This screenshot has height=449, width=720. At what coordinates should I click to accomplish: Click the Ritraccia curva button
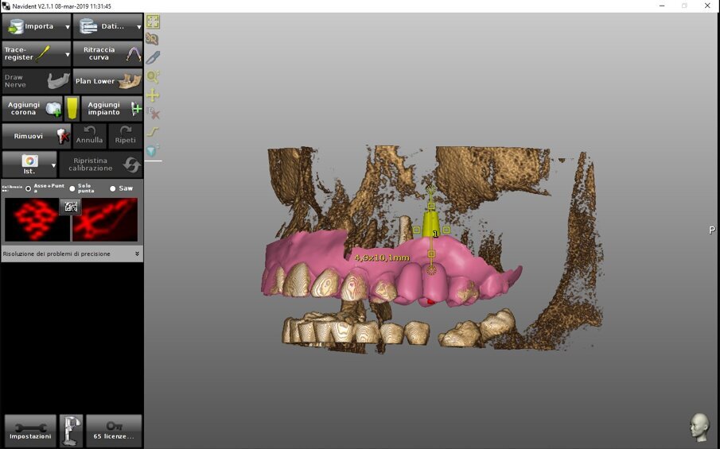107,54
